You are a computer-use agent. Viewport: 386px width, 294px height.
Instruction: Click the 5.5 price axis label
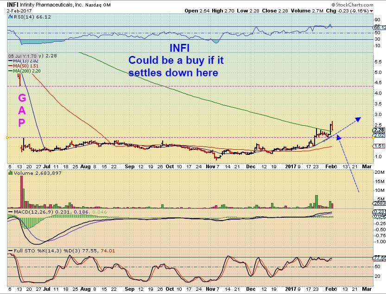click(378, 62)
